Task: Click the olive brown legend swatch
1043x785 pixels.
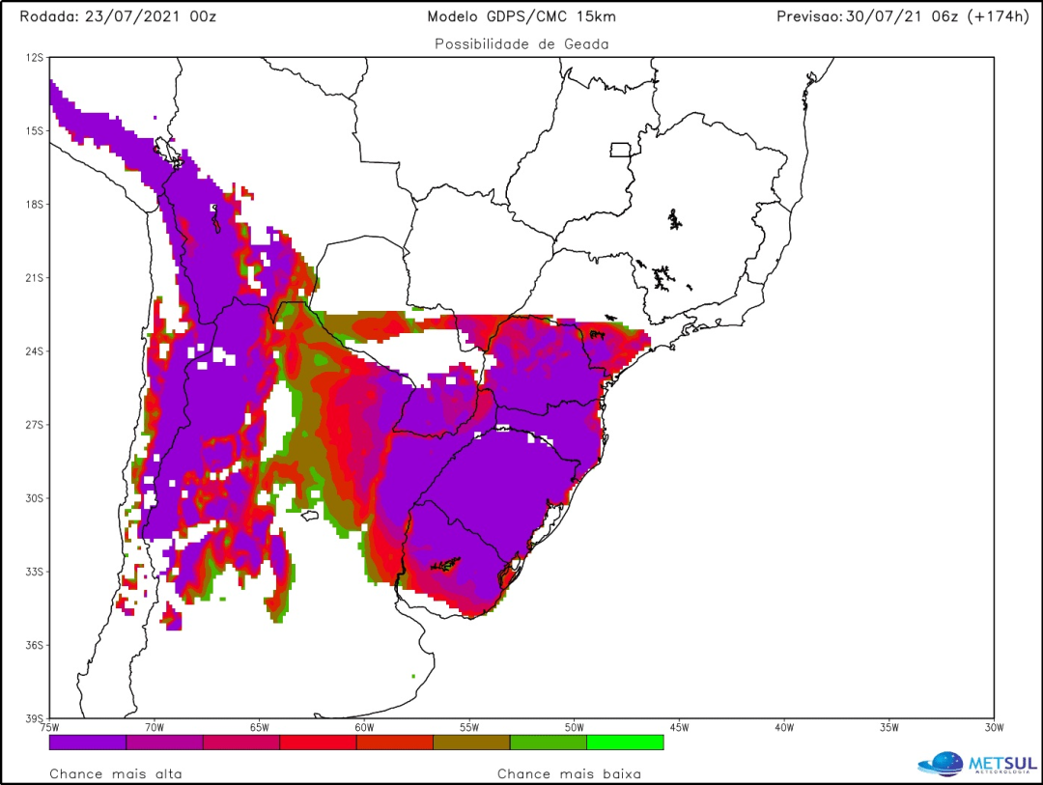Action: coord(471,743)
